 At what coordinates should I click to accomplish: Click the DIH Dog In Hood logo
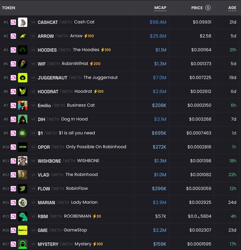pyautogui.click(x=23, y=119)
